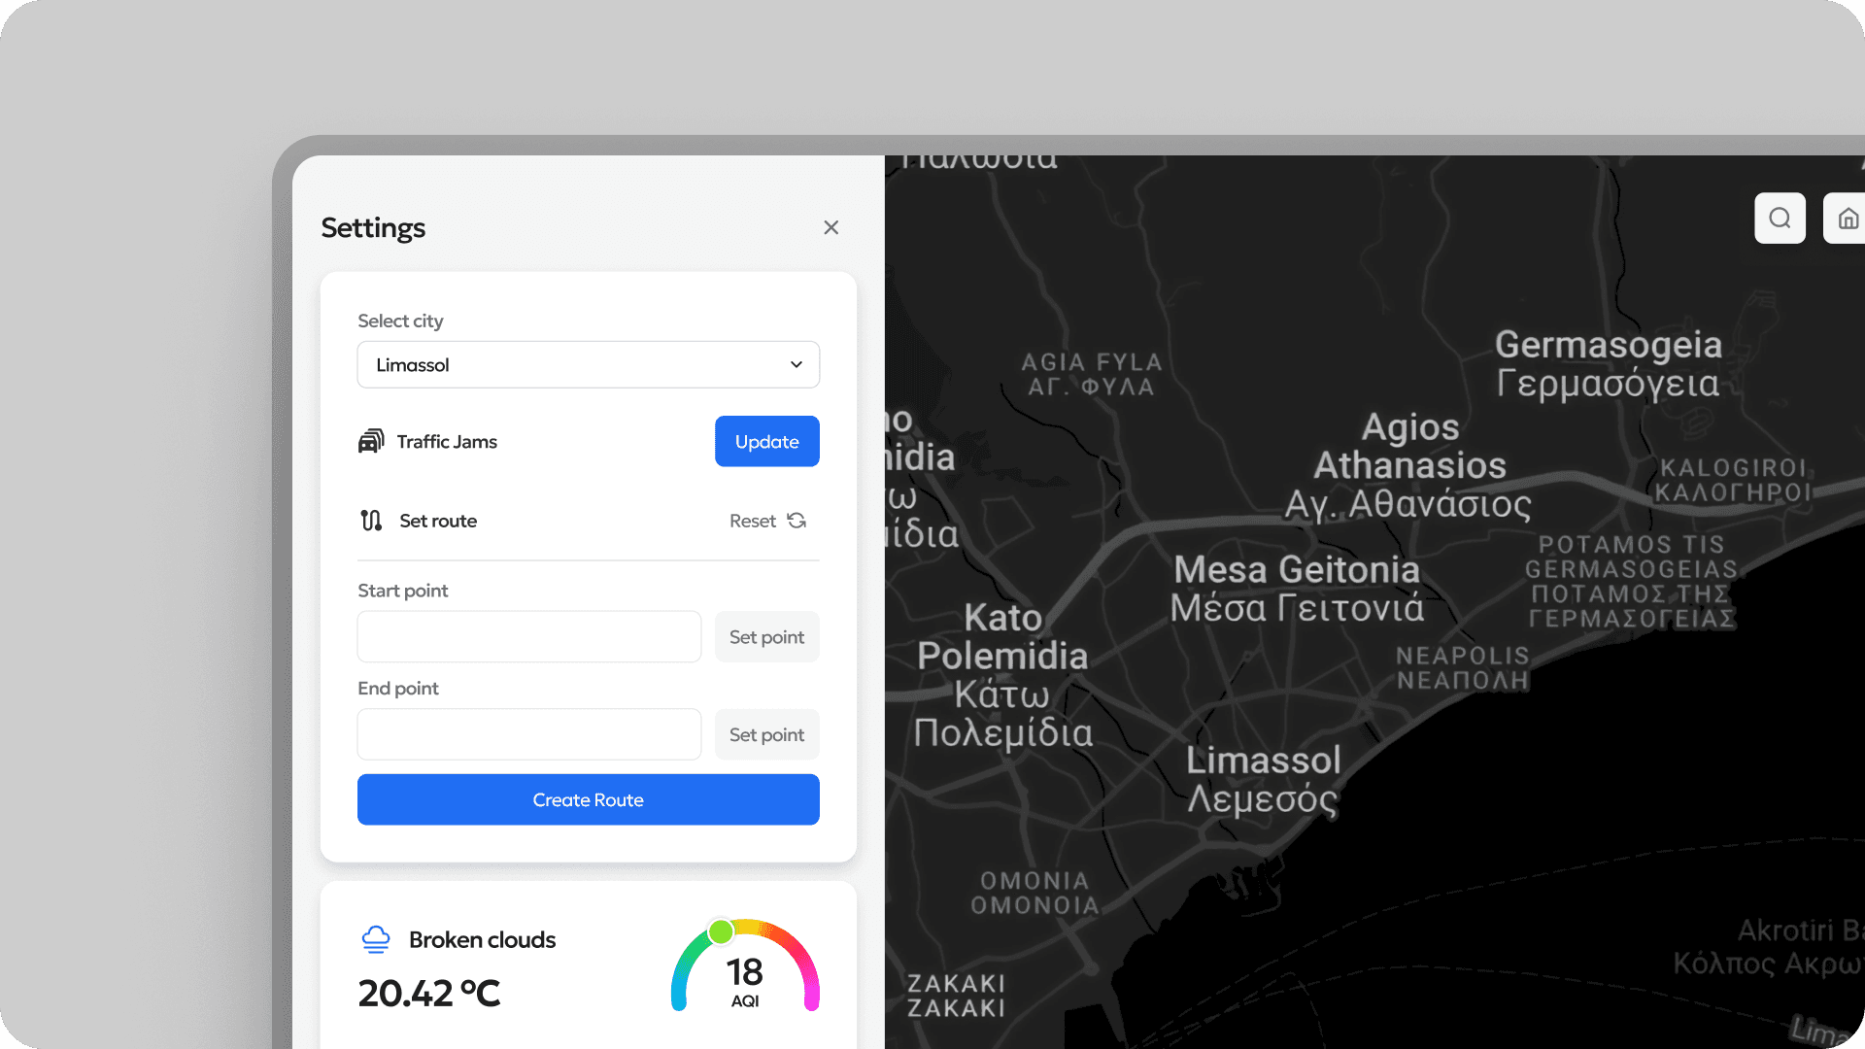Screen dimensions: 1865x1049
Task: Close the Settings panel with X
Action: 831,227
